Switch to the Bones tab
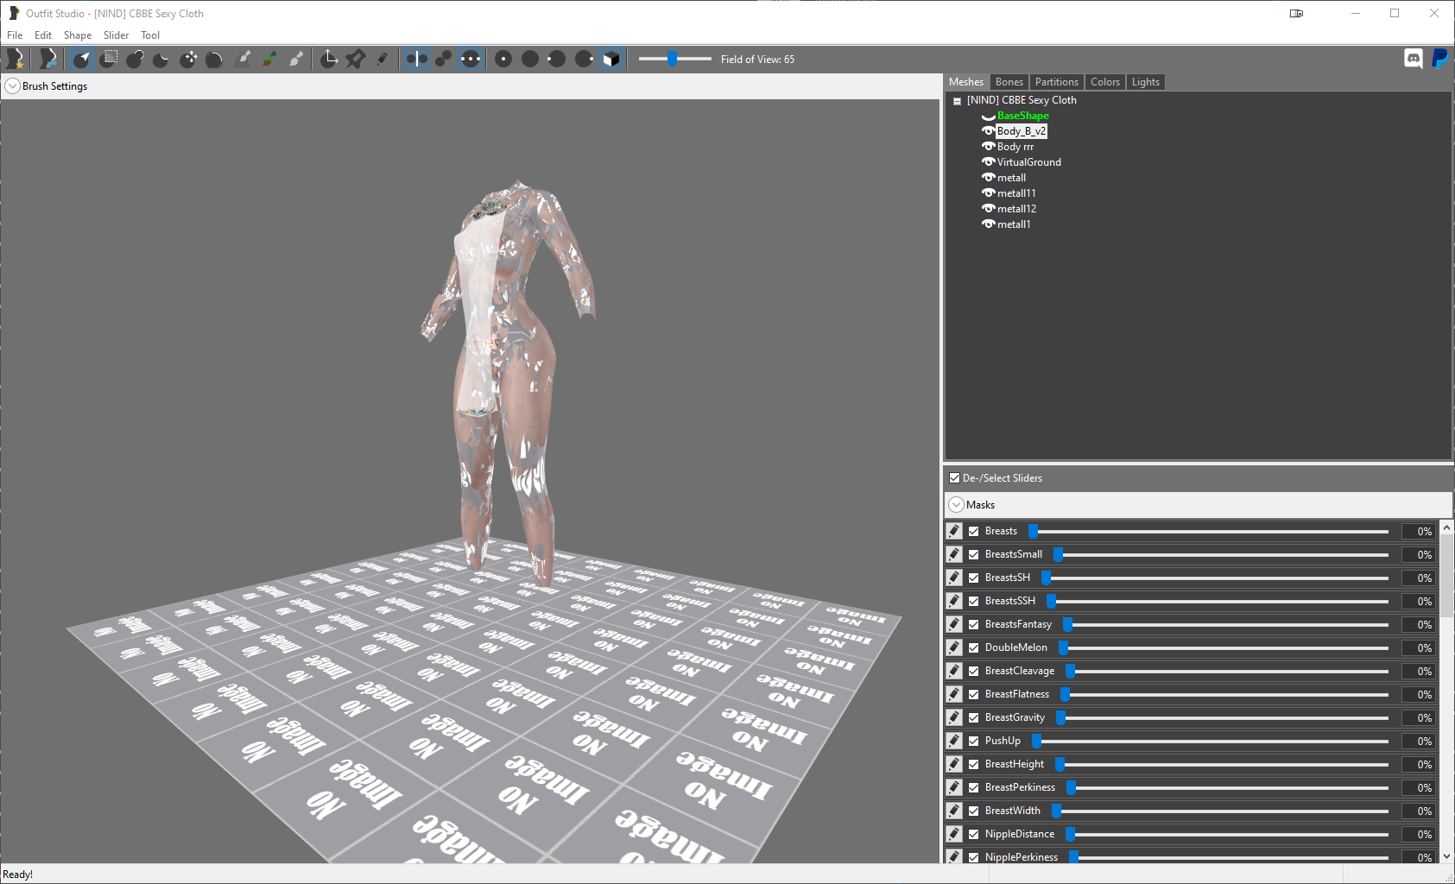Image resolution: width=1455 pixels, height=884 pixels. [1009, 82]
